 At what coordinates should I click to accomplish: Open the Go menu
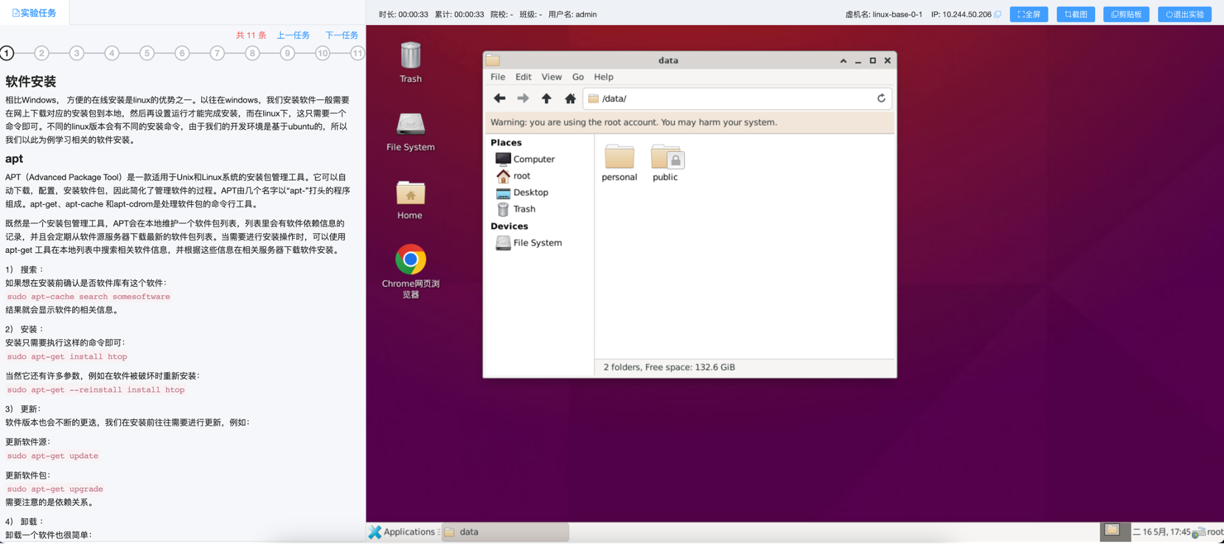577,77
